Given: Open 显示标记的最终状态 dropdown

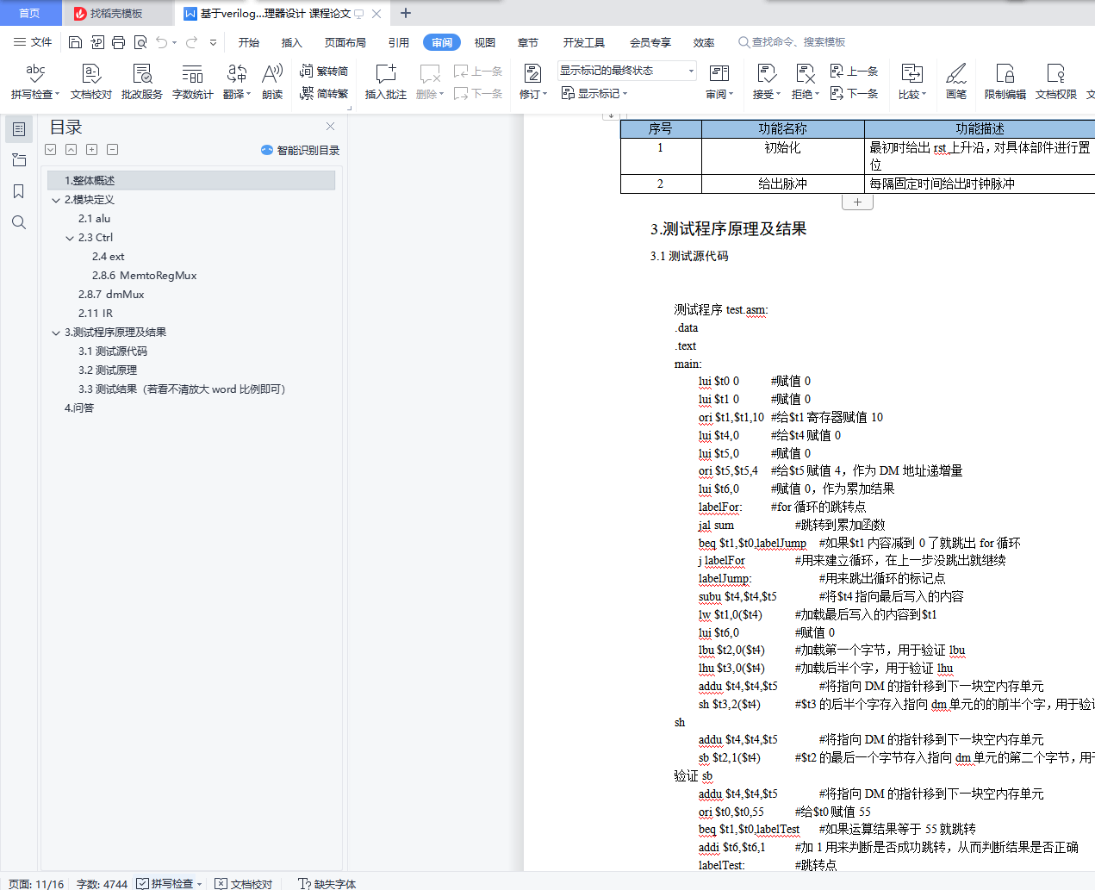Looking at the screenshot, I should pyautogui.click(x=627, y=71).
